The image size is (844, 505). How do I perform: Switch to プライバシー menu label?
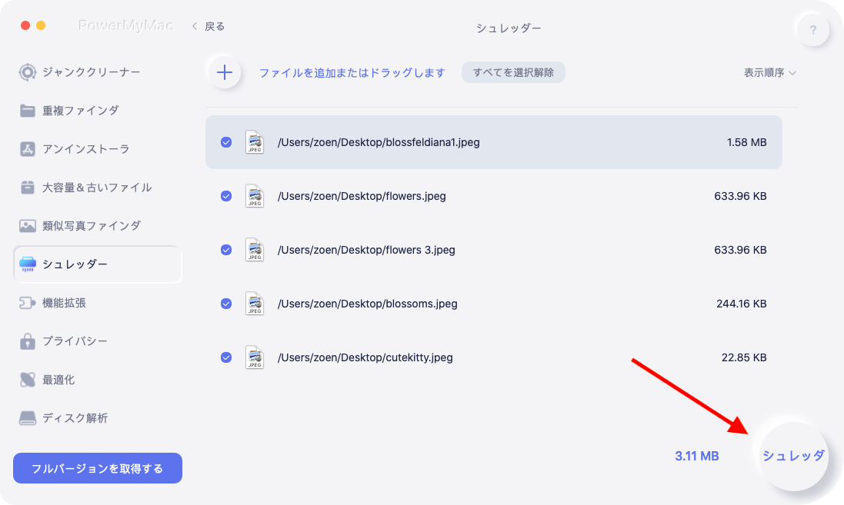(x=75, y=341)
